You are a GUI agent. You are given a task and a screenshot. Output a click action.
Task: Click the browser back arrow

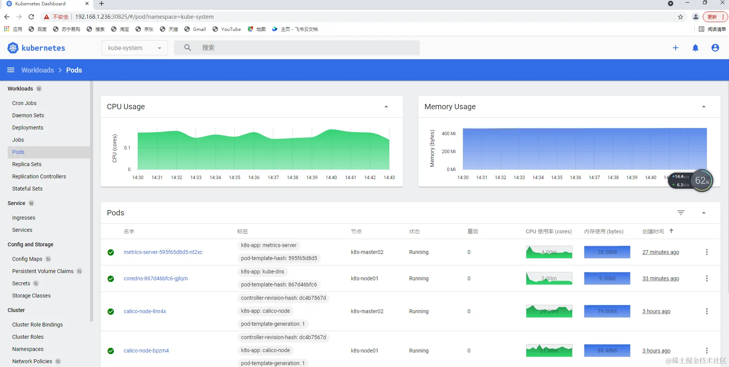[7, 17]
